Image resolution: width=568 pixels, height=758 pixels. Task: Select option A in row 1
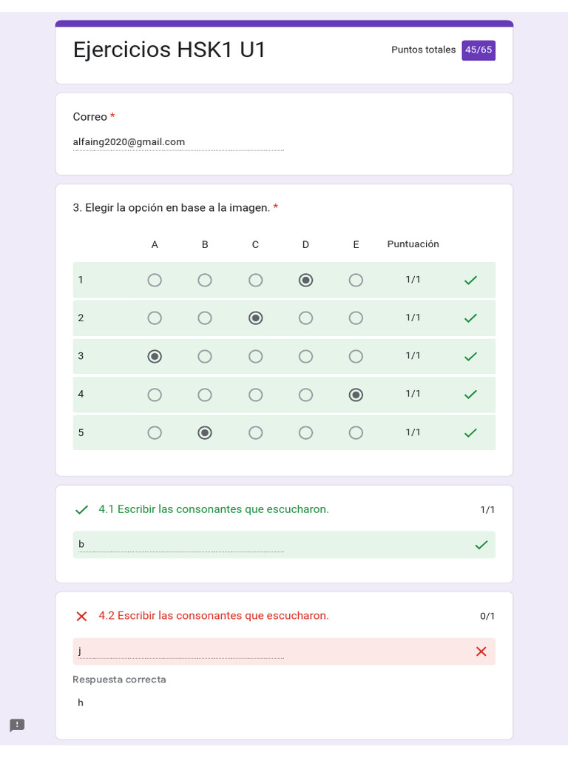[x=155, y=280]
